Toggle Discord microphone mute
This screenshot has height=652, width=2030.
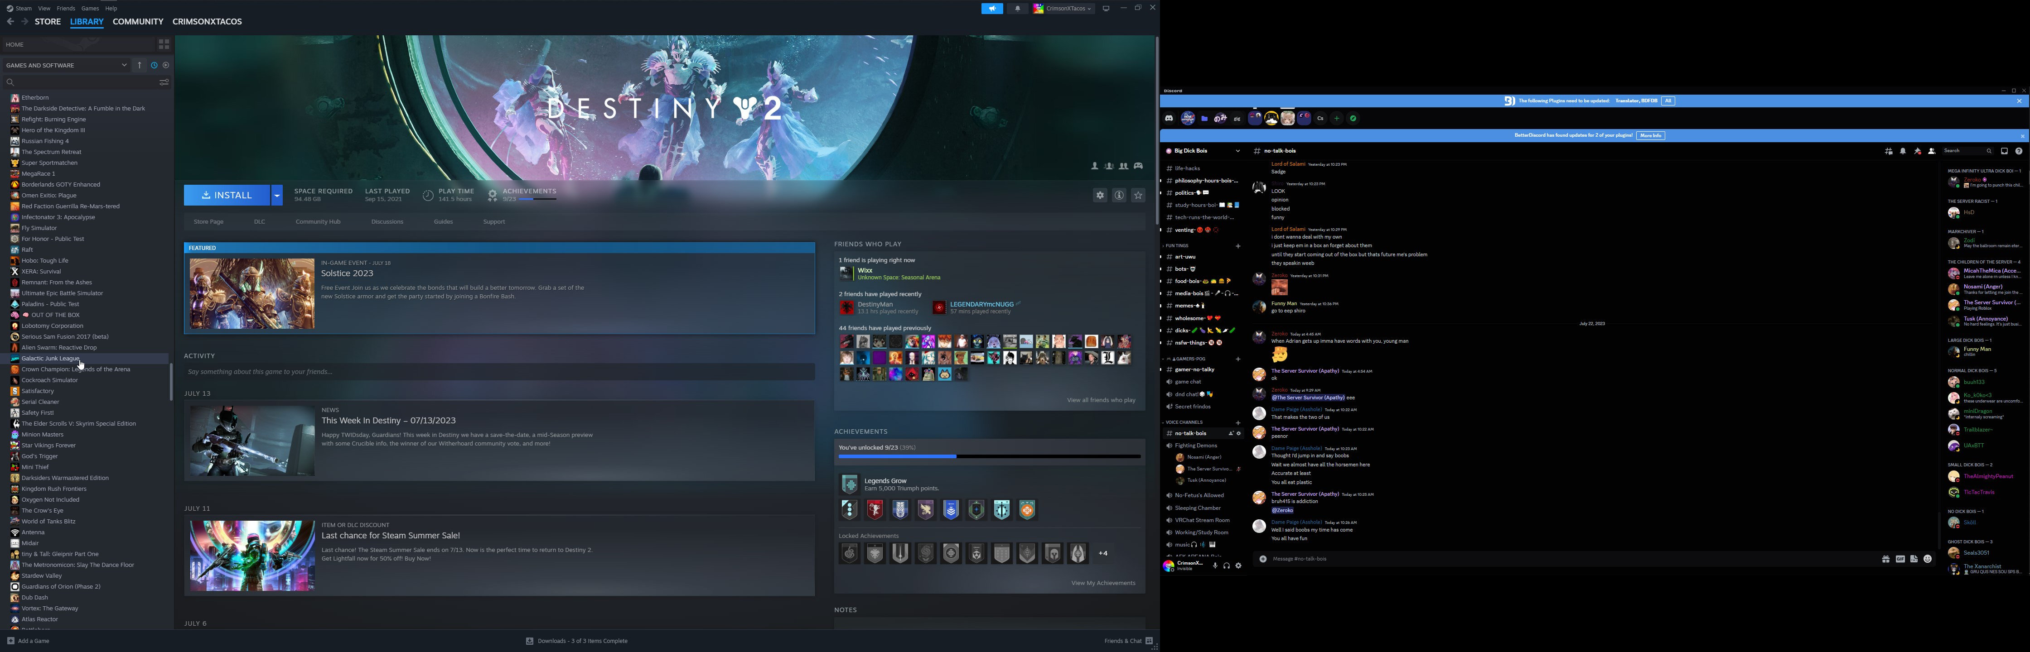pyautogui.click(x=1215, y=566)
